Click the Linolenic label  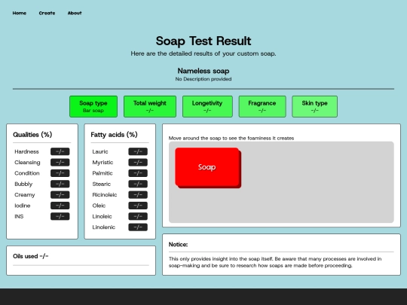point(103,227)
